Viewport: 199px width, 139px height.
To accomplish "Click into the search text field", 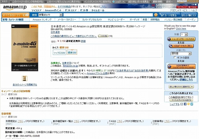I will pyautogui.click(x=108, y=15).
